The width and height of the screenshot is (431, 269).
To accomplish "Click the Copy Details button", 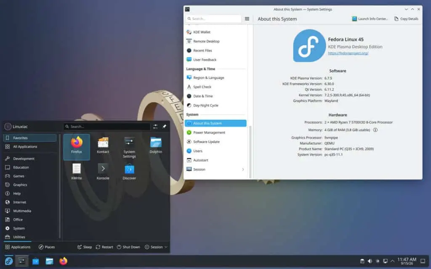I will click(406, 18).
